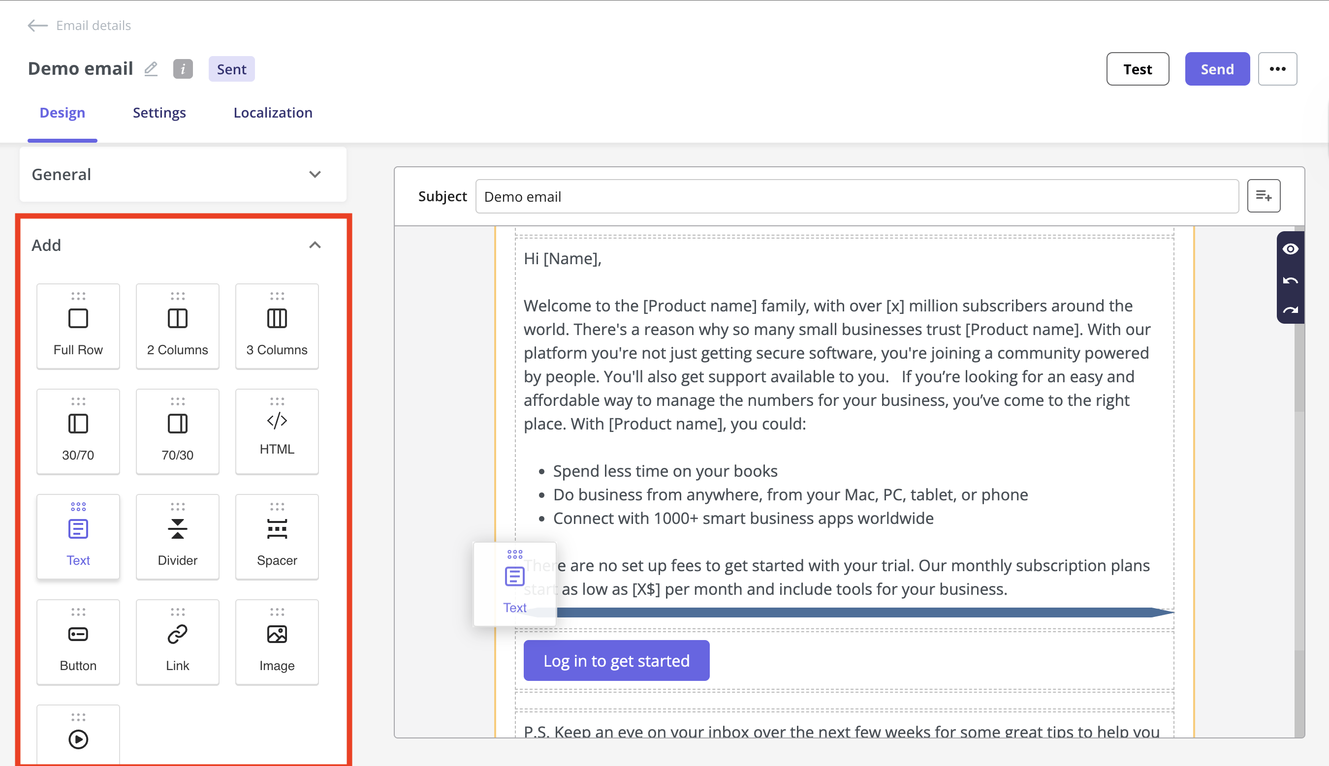Click the back arrow to Email details
Viewport: 1329px width, 766px height.
coord(37,25)
